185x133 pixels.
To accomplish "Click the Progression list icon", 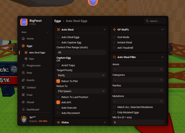I will pos(23,65).
